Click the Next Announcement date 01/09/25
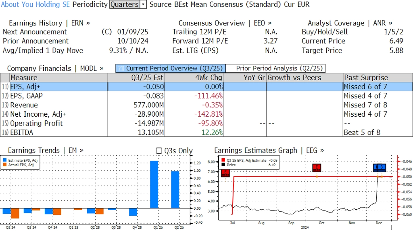 click(133, 32)
